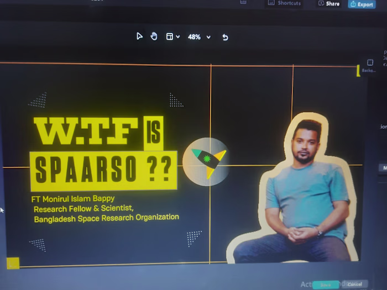
Task: Select the pointer arrow tool
Action: 139,36
